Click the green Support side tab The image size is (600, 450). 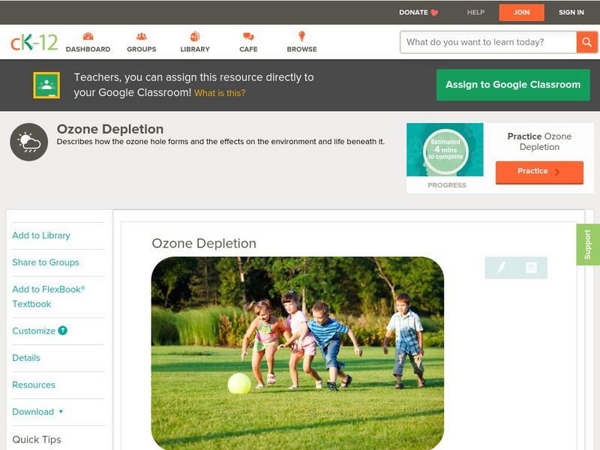(588, 244)
